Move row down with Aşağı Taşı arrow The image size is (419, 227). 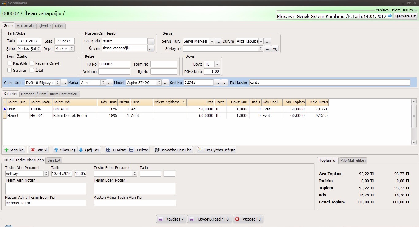click(81, 150)
